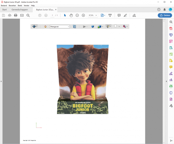Image resolution: width=174 pixels, height=144 pixels.
Task: Open More Tools wrench icon in sidebar
Action: (171, 106)
